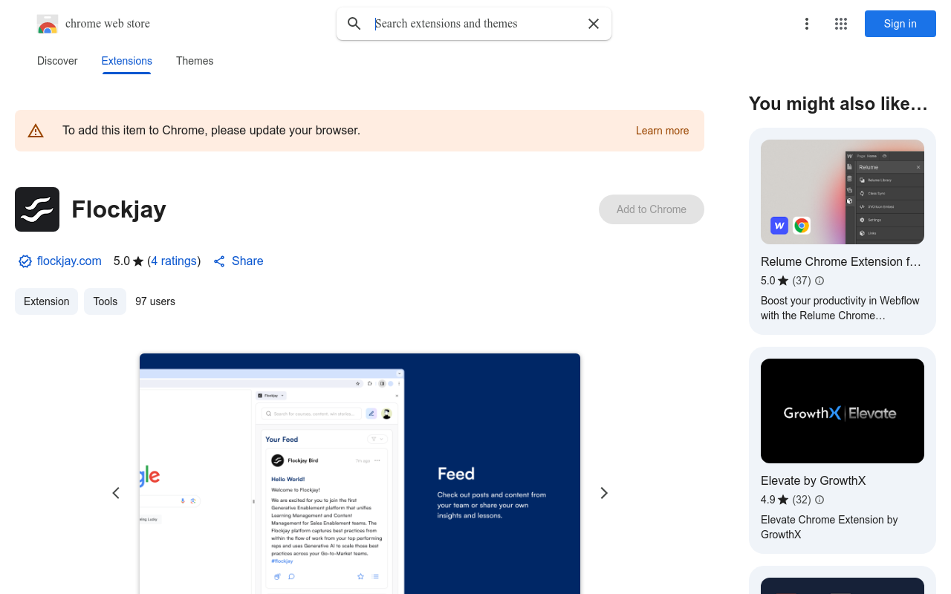Open the Learn more link

pos(662,131)
